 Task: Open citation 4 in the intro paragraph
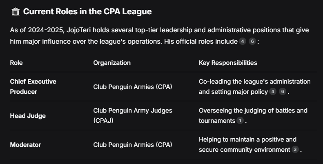pyautogui.click(x=242, y=42)
